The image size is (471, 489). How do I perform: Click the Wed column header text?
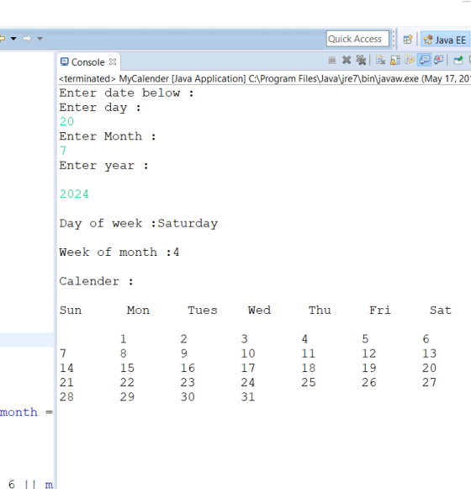point(259,311)
